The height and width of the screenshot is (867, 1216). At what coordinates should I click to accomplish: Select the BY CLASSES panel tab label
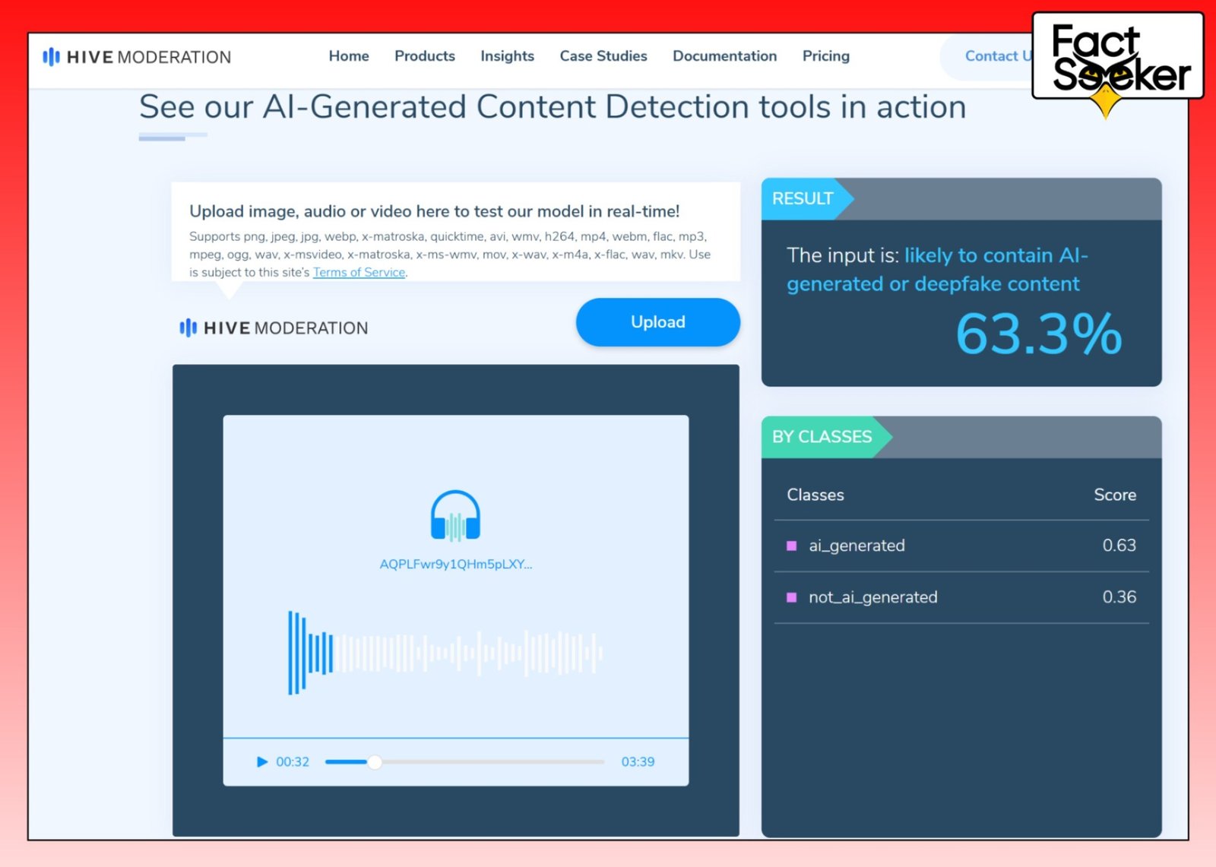[x=822, y=437]
